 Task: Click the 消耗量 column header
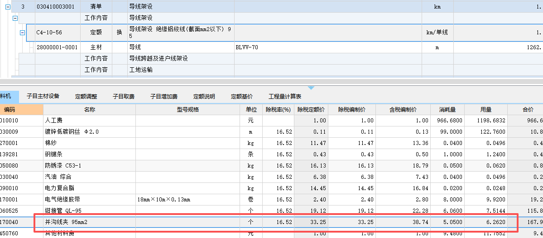click(447, 109)
